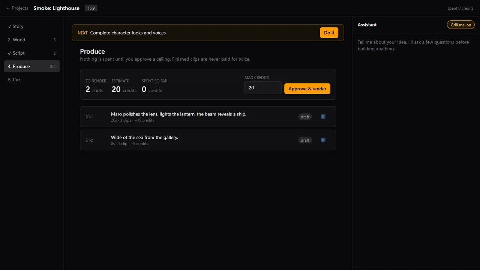Click the Produce page heading
Image resolution: width=480 pixels, height=270 pixels.
coord(92,51)
